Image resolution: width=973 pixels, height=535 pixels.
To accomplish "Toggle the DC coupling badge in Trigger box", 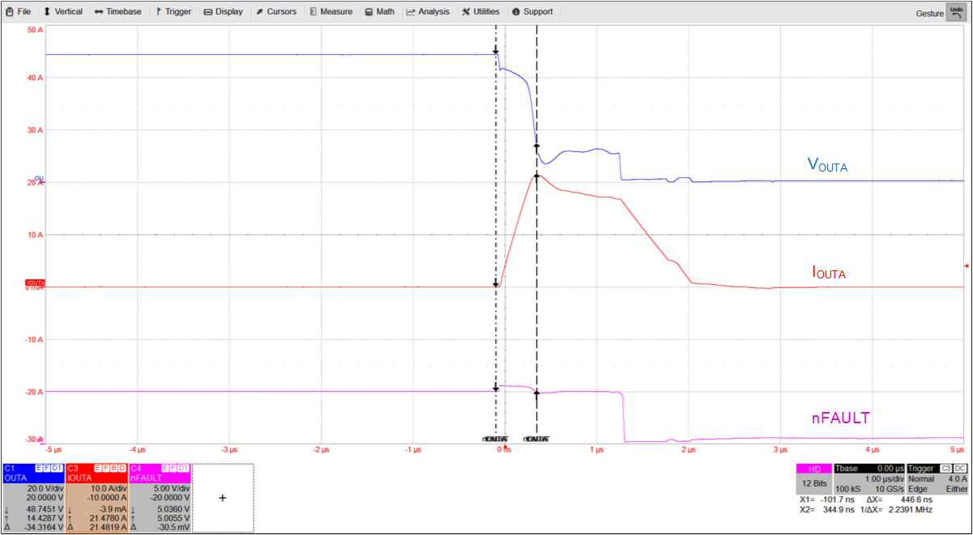I will click(x=960, y=469).
